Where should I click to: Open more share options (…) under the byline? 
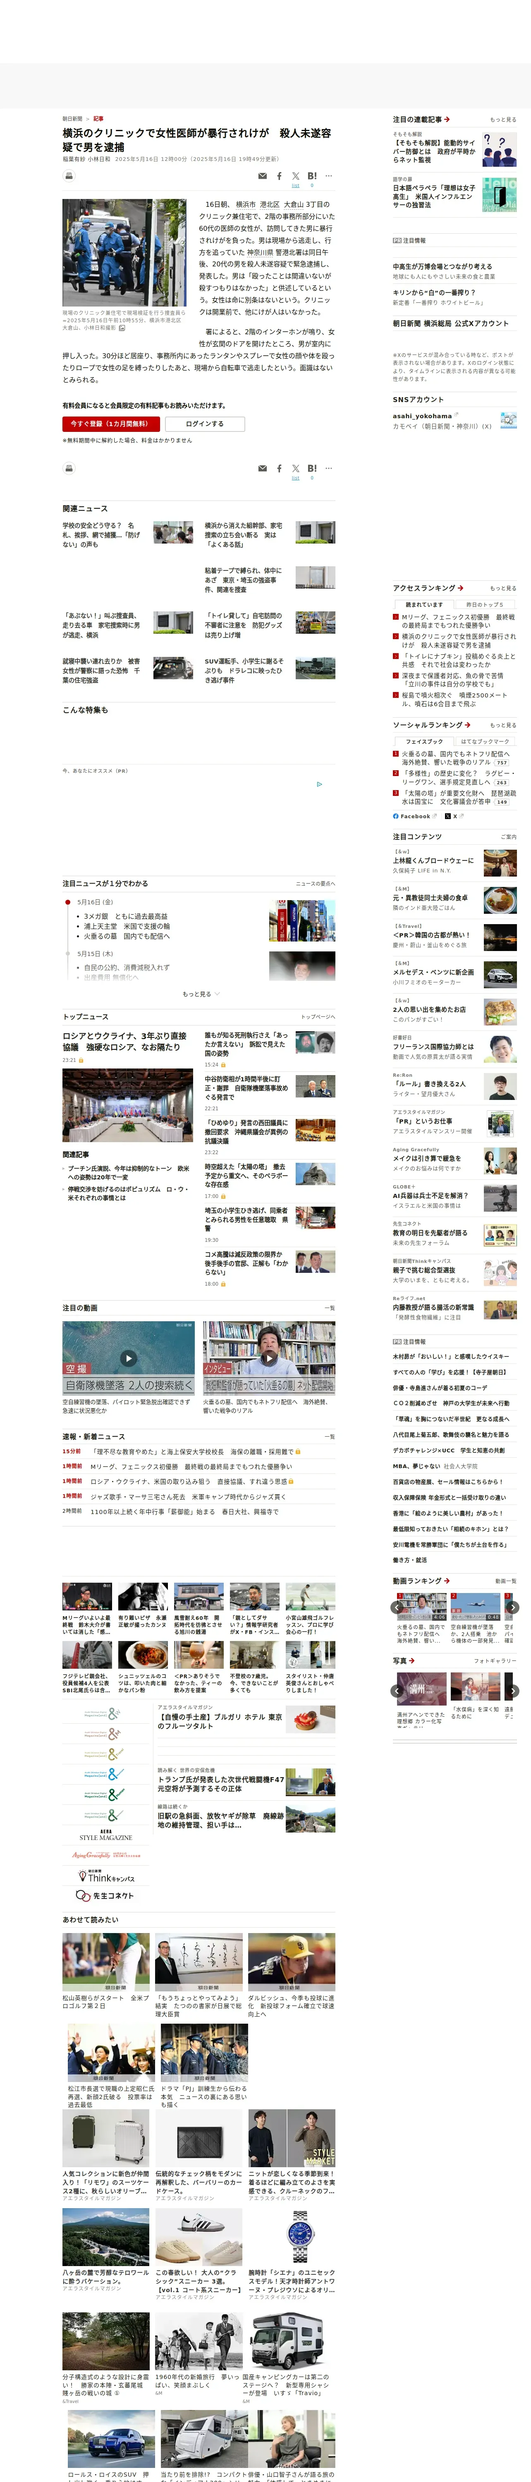coord(329,176)
